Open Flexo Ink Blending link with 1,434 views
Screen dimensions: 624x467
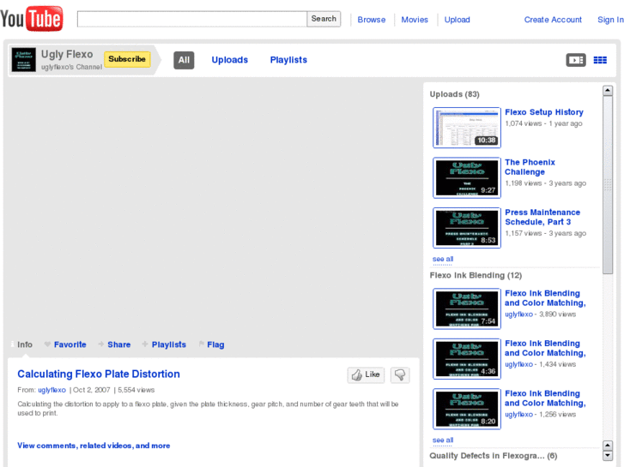[545, 348]
